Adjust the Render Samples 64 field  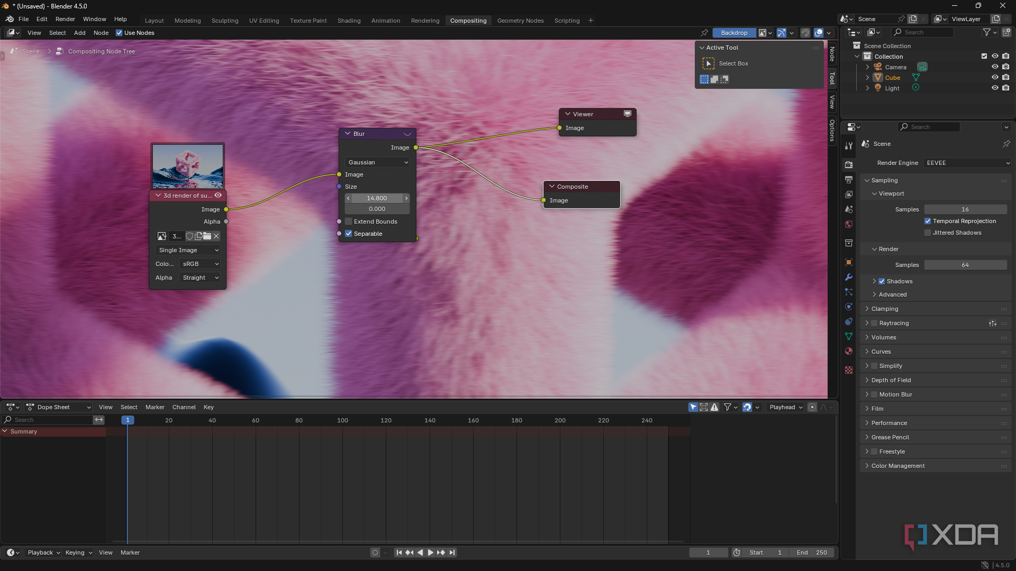[x=965, y=265]
